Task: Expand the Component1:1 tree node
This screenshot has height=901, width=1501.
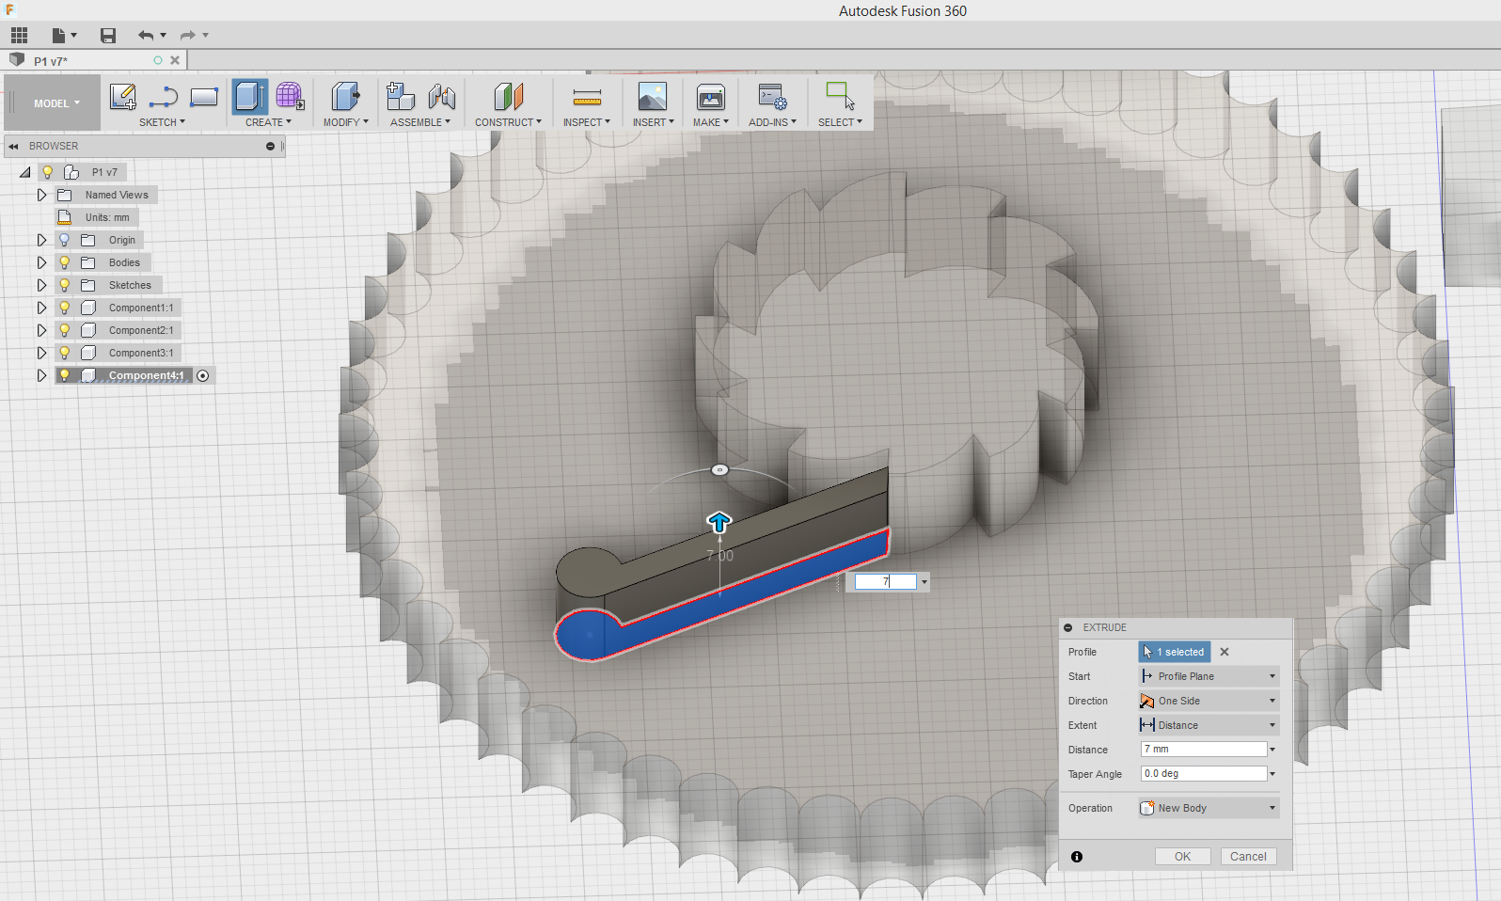Action: click(41, 308)
